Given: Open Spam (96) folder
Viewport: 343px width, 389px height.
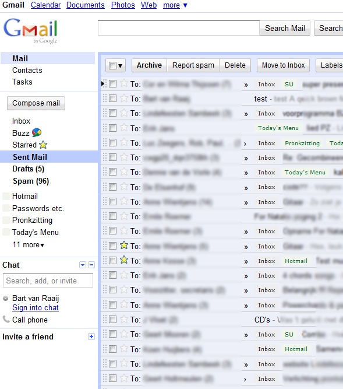Looking at the screenshot, I should pyautogui.click(x=31, y=181).
